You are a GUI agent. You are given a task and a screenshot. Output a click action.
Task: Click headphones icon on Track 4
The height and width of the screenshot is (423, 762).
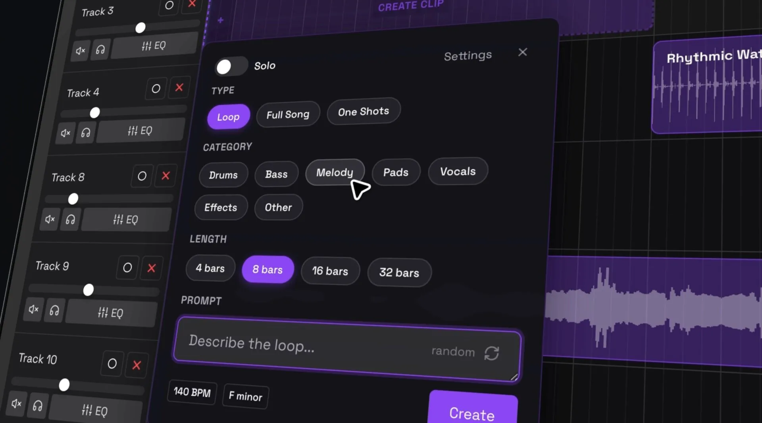[x=86, y=132]
